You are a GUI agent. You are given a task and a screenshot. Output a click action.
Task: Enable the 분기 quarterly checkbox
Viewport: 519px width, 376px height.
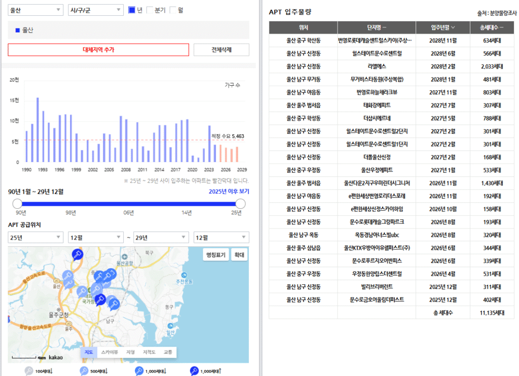(x=150, y=10)
